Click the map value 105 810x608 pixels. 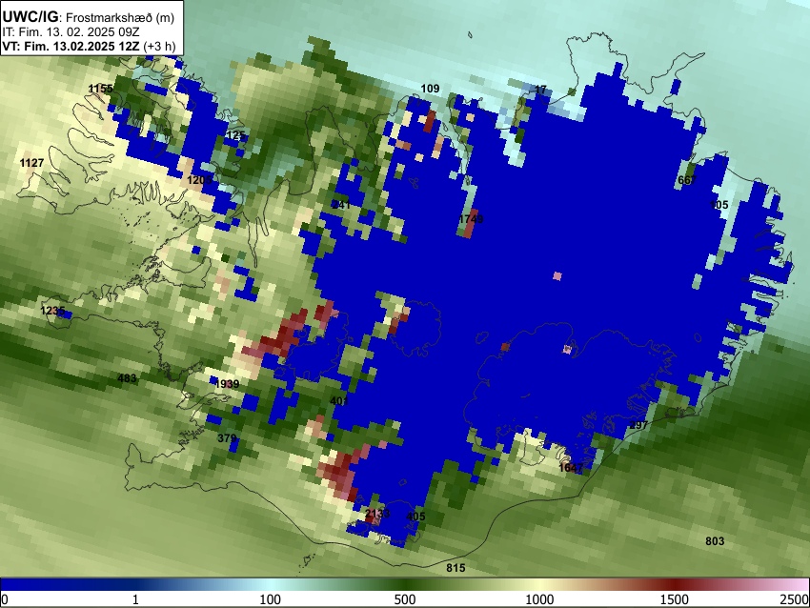719,205
